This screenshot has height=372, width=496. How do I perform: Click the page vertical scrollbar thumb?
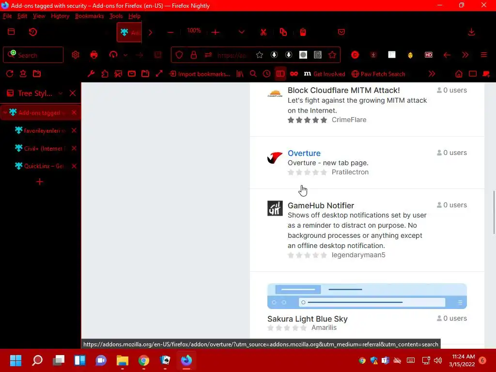[494, 212]
